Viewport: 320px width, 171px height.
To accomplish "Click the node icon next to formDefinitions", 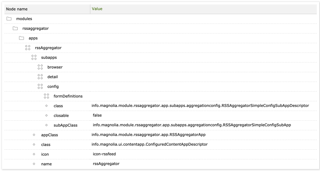I will tap(47, 96).
